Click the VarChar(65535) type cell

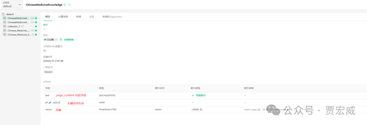tap(107, 96)
